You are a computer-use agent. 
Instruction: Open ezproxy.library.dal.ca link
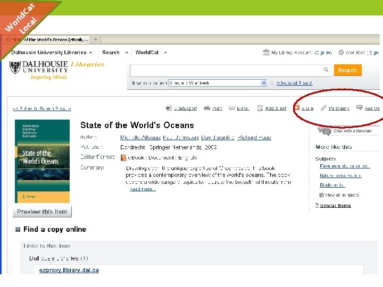click(69, 270)
